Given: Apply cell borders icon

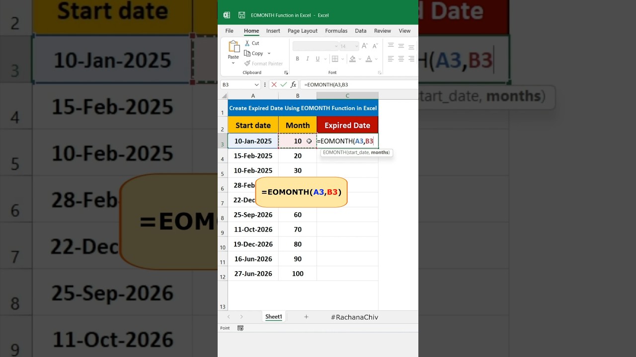Looking at the screenshot, I should click(x=335, y=59).
